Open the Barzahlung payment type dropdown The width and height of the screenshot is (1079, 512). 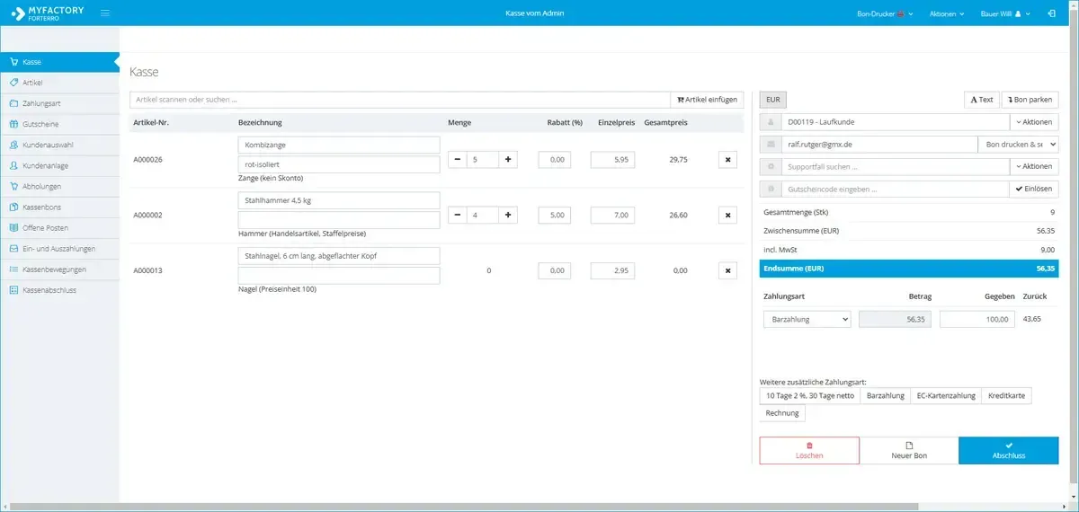click(x=807, y=319)
